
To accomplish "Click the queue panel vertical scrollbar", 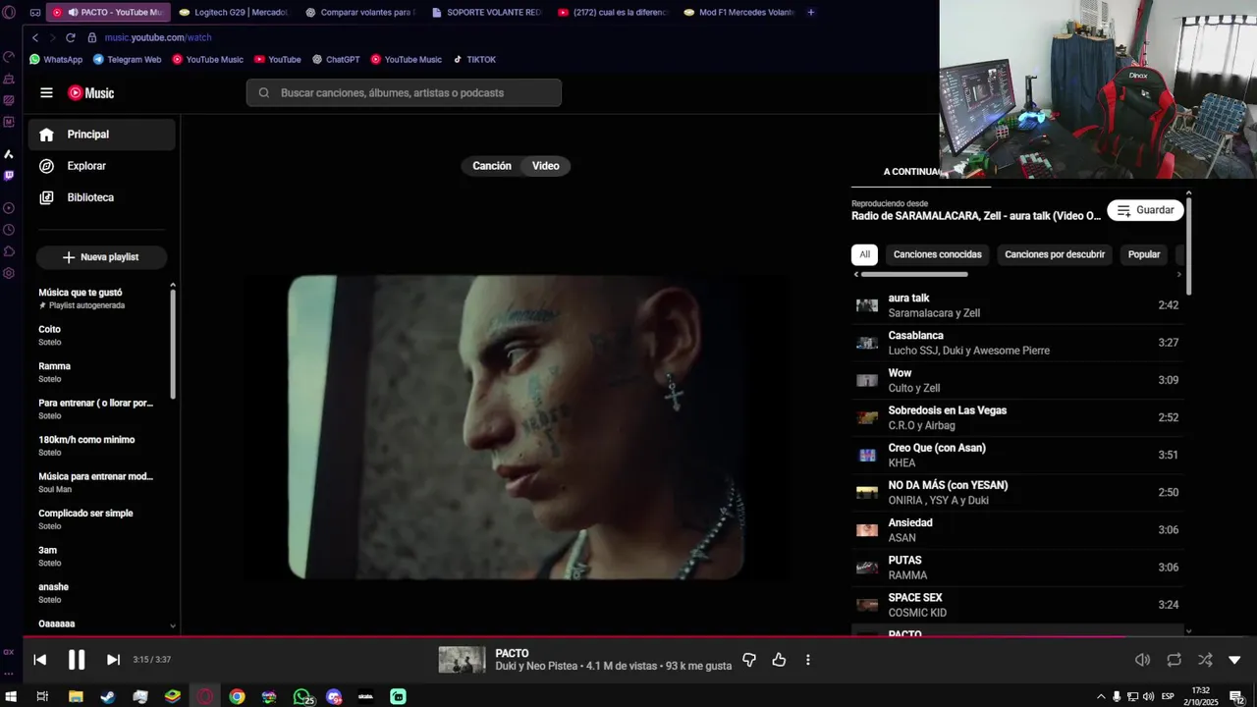I will click(1188, 245).
